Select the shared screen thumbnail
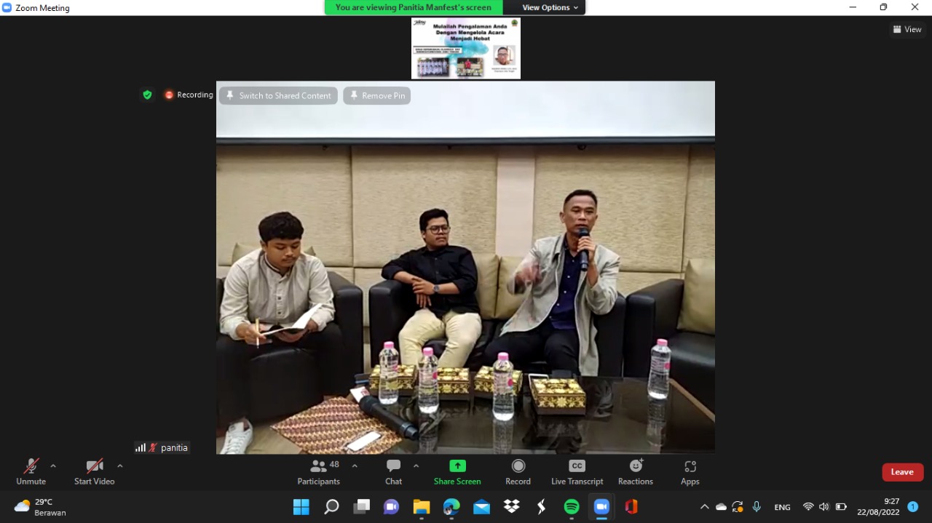 coord(466,48)
